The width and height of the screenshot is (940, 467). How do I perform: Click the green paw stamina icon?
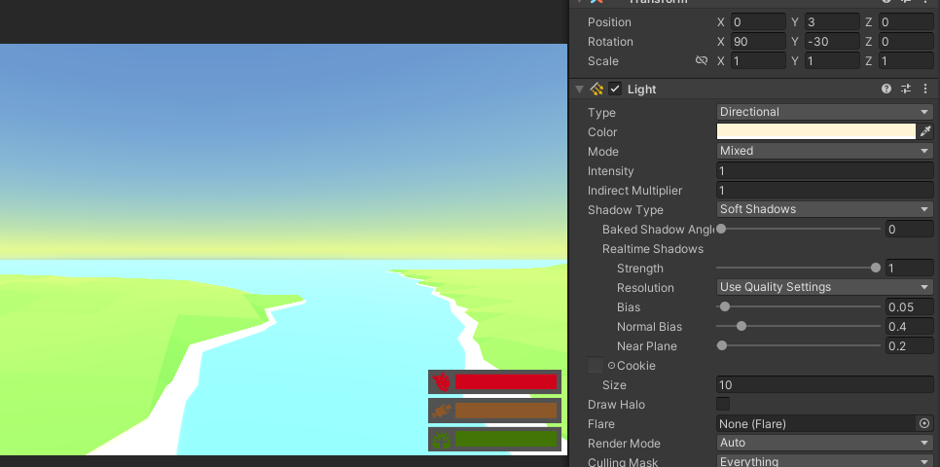point(442,440)
